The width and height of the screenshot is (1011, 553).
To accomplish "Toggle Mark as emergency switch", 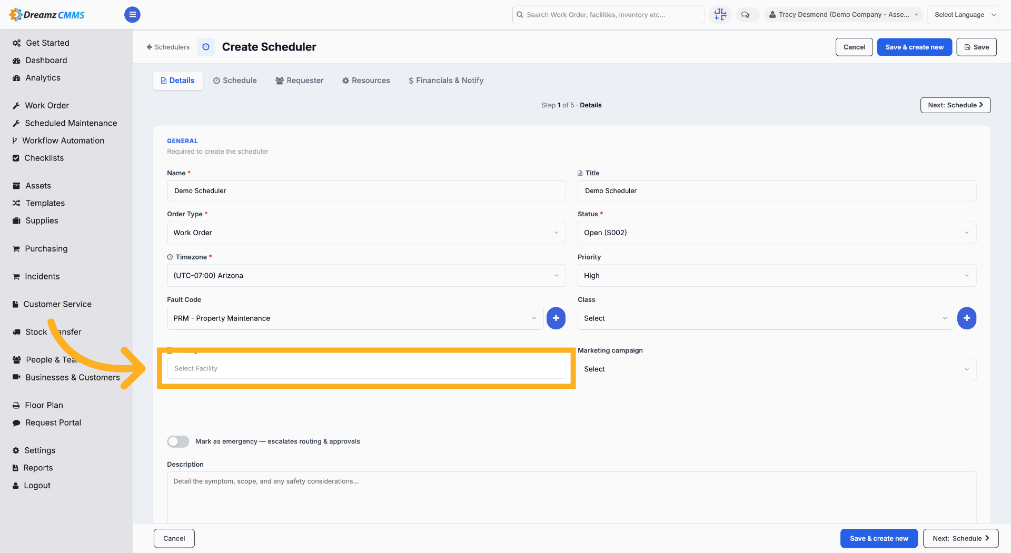I will 178,441.
